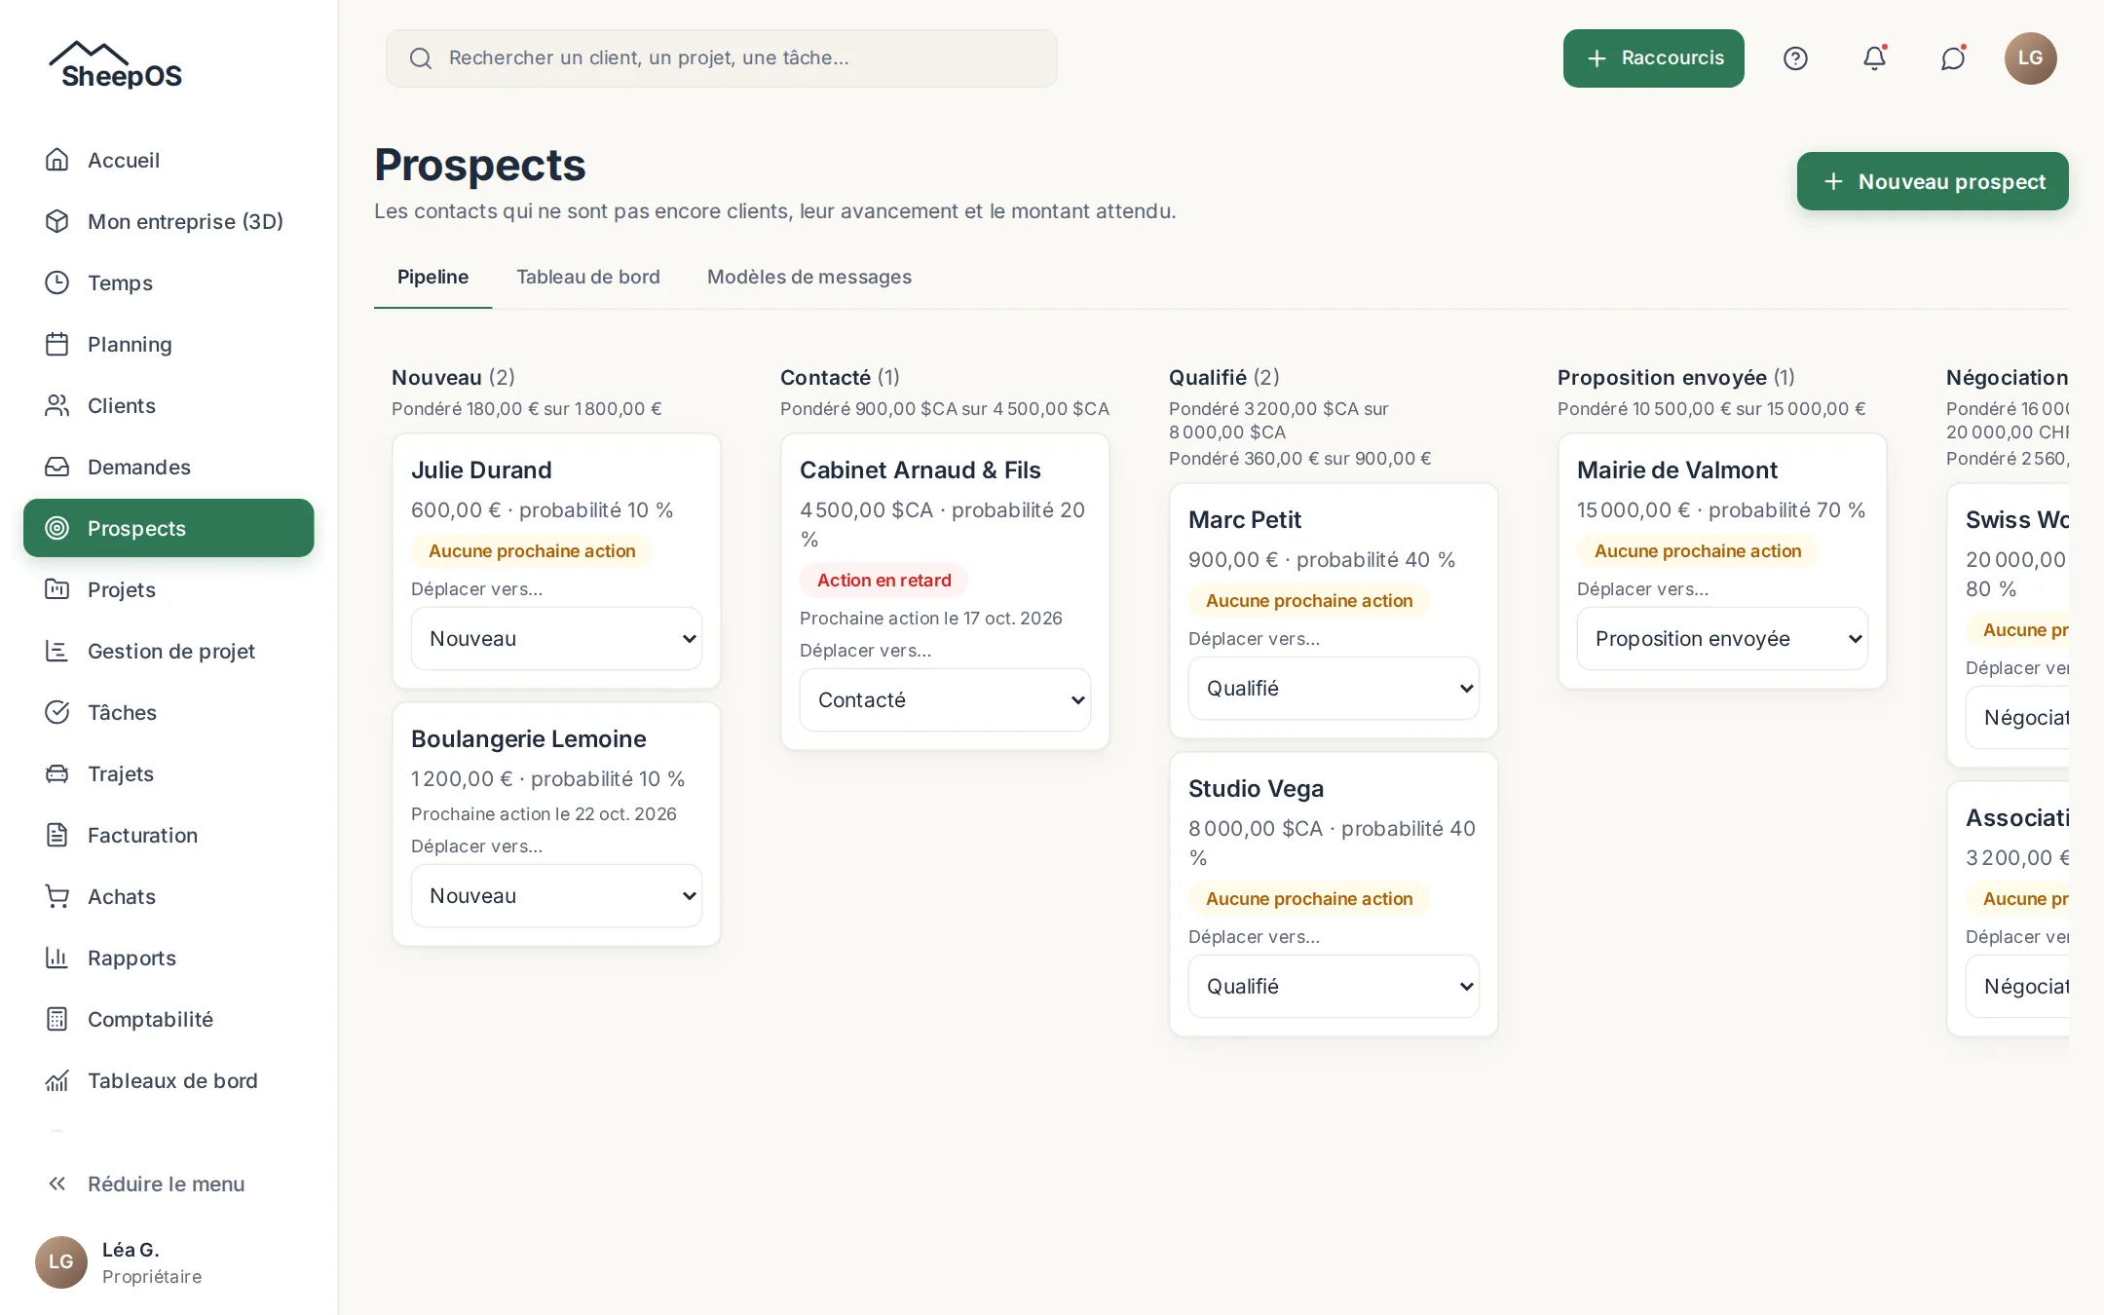Viewport: 2104px width, 1315px height.
Task: Click the Action en retard badge
Action: pos(883,580)
